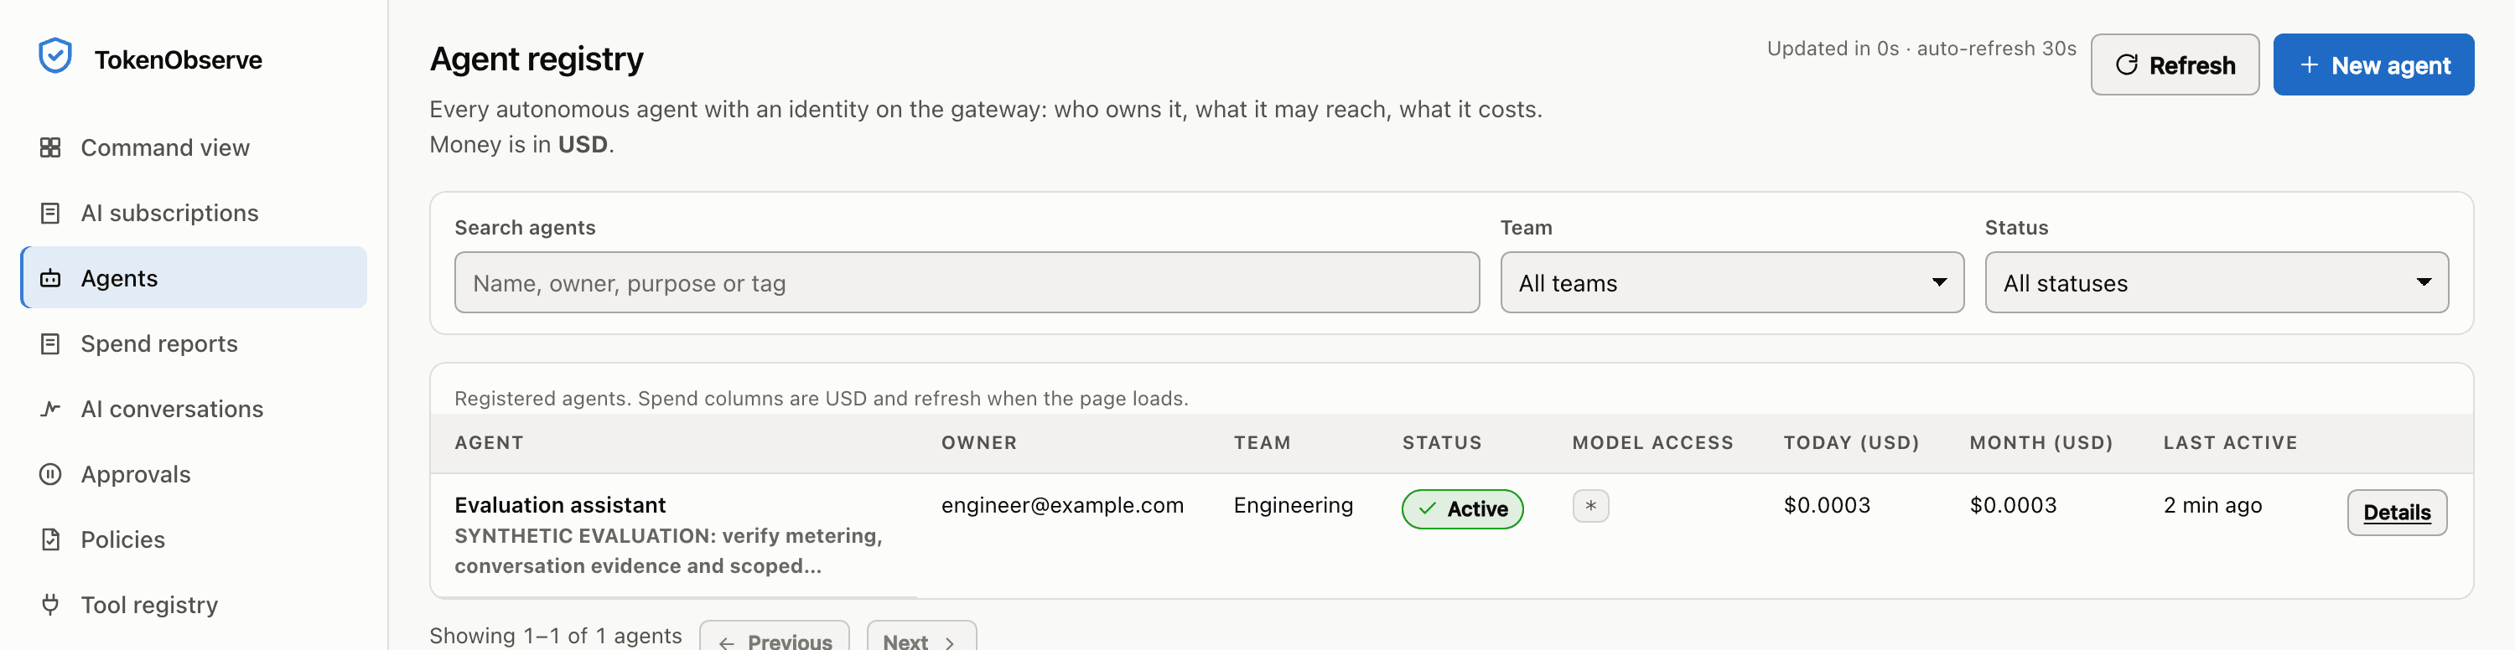The width and height of the screenshot is (2515, 650).
Task: Open the Approvals page
Action: [194, 474]
